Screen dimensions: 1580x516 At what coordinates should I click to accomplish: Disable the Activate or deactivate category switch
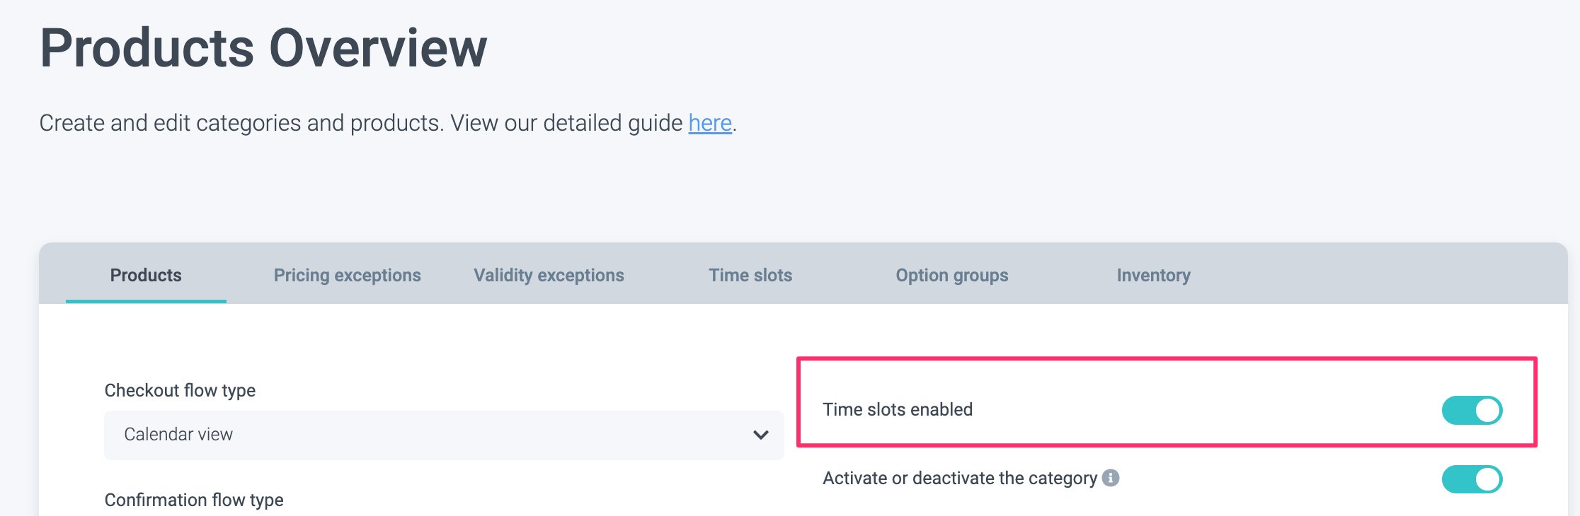1472,479
